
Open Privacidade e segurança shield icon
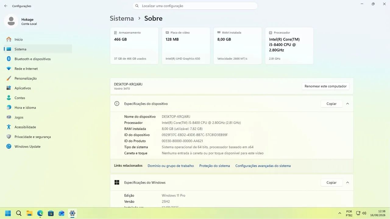[x=9, y=137]
